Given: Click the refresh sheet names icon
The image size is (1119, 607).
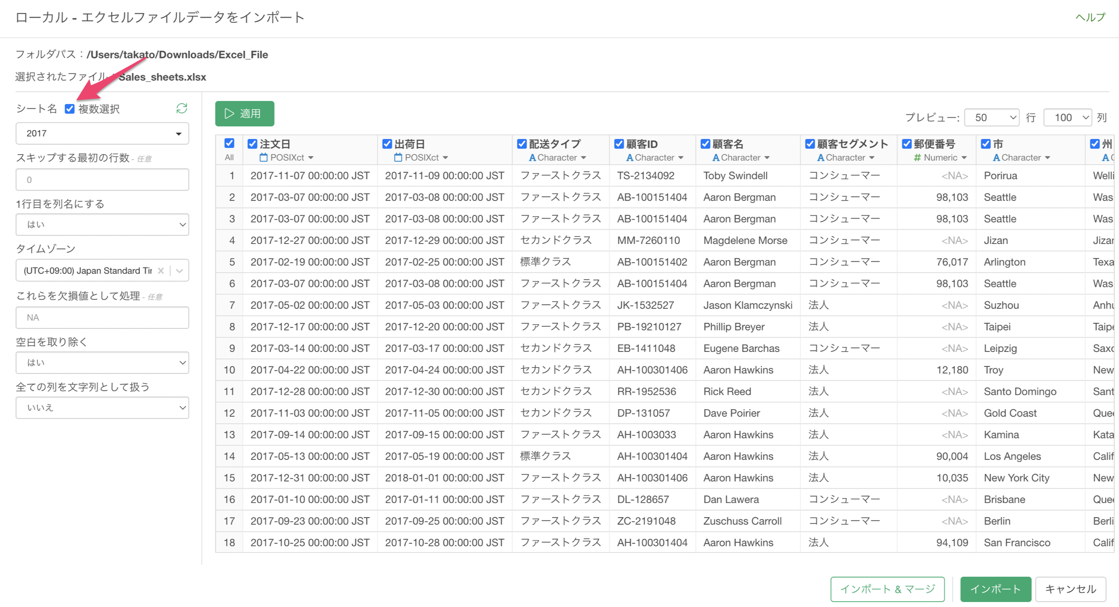Looking at the screenshot, I should click(182, 108).
